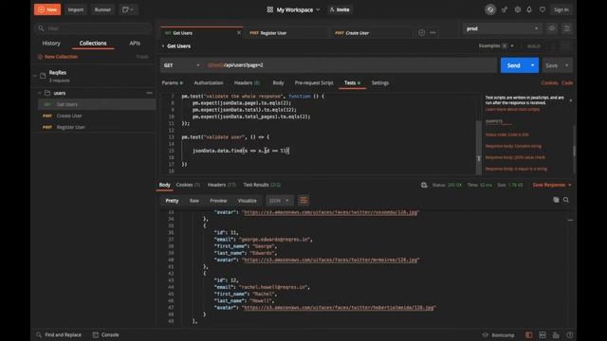This screenshot has height=341, width=607.
Task: Click the workspace grid icon
Action: point(269,9)
